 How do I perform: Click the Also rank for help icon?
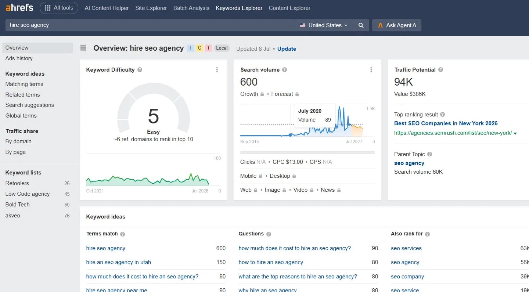tap(427, 234)
